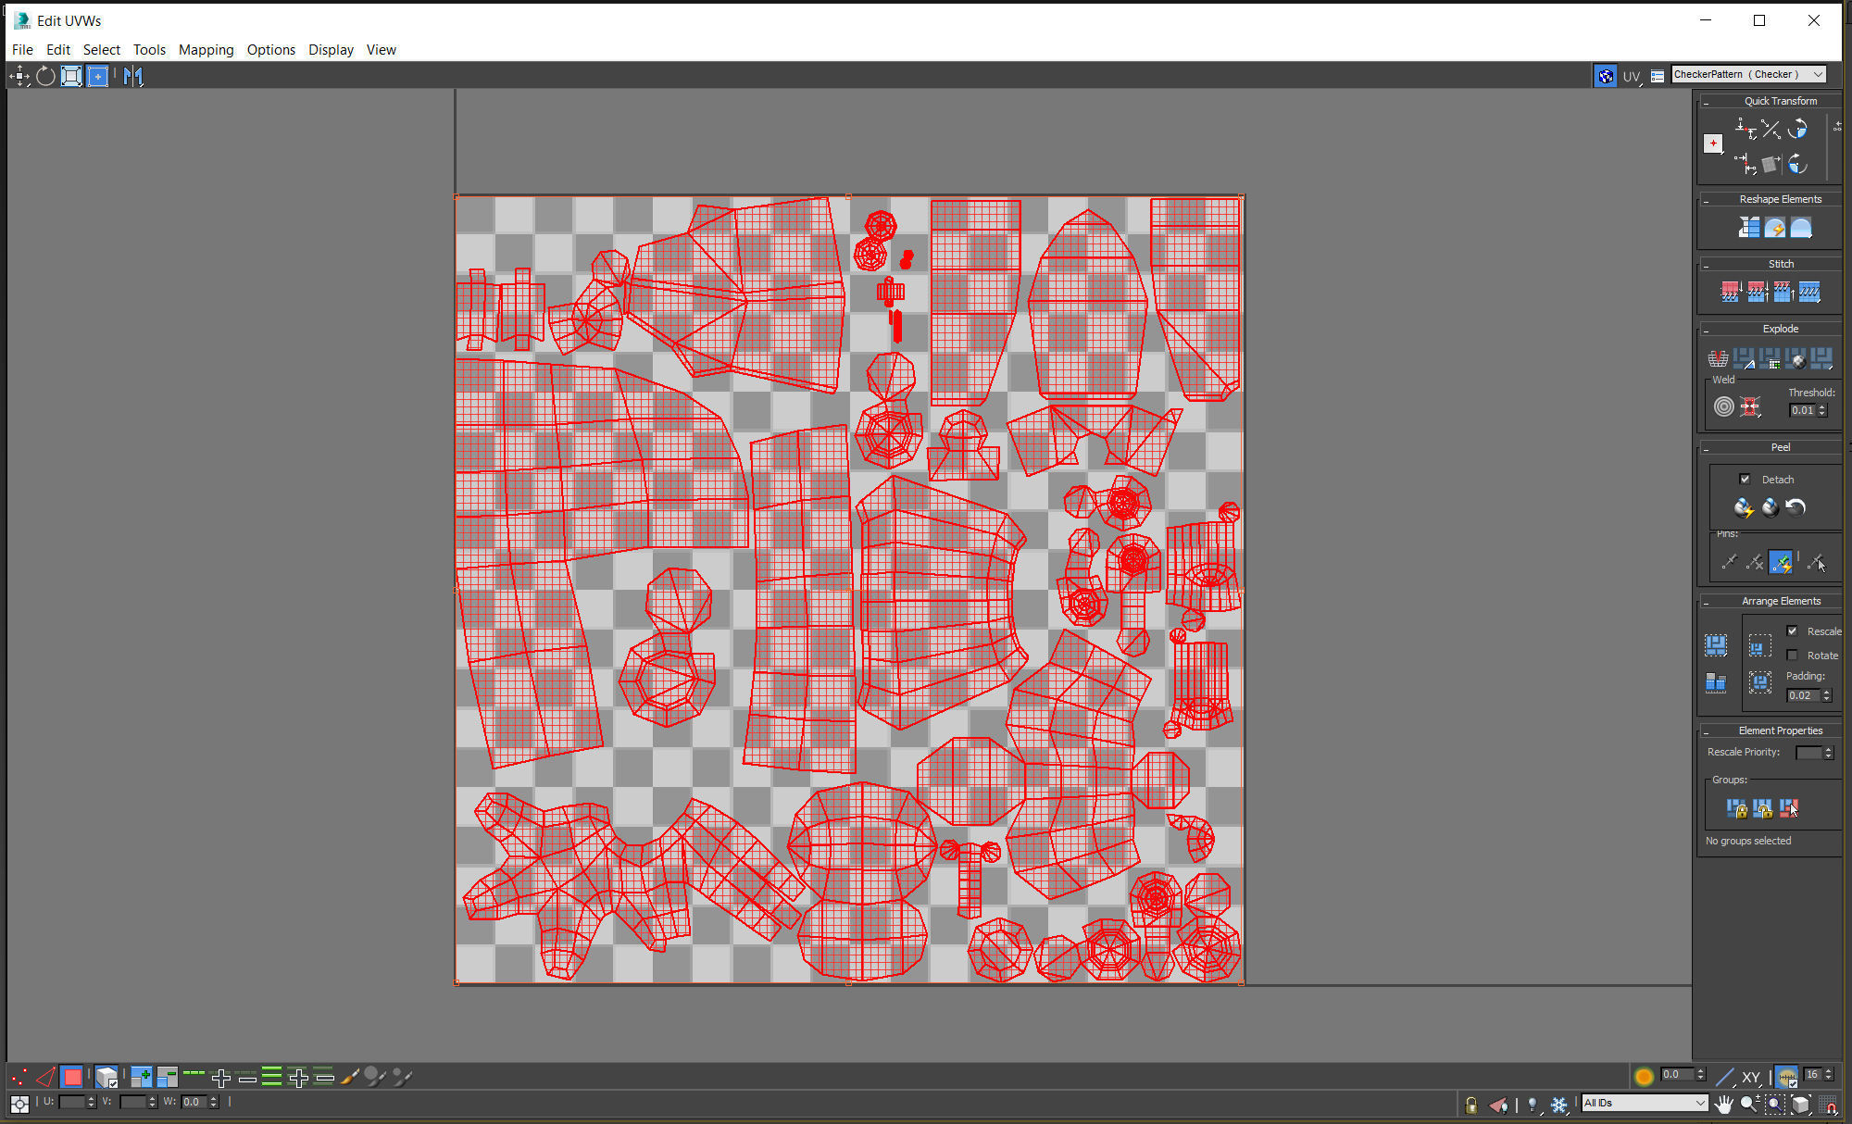This screenshot has width=1852, height=1124.
Task: Select Polygon sub-object mode
Action: point(71,1077)
